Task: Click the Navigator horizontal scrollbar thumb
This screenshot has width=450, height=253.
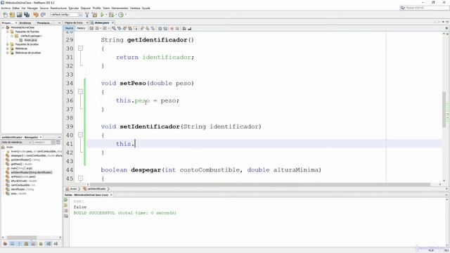Action: coord(22,238)
